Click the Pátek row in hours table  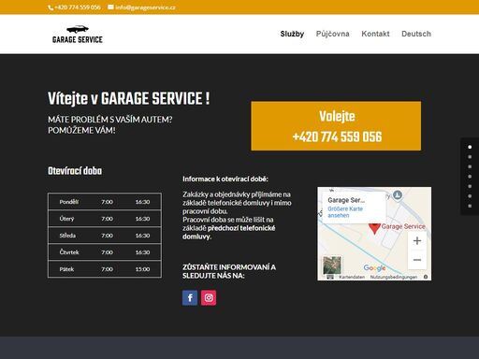click(x=105, y=269)
